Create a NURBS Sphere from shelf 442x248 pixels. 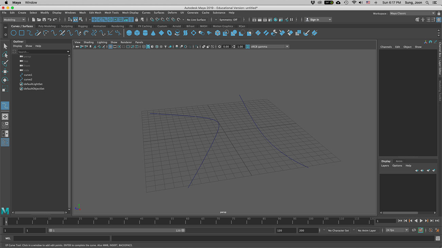(x=129, y=33)
